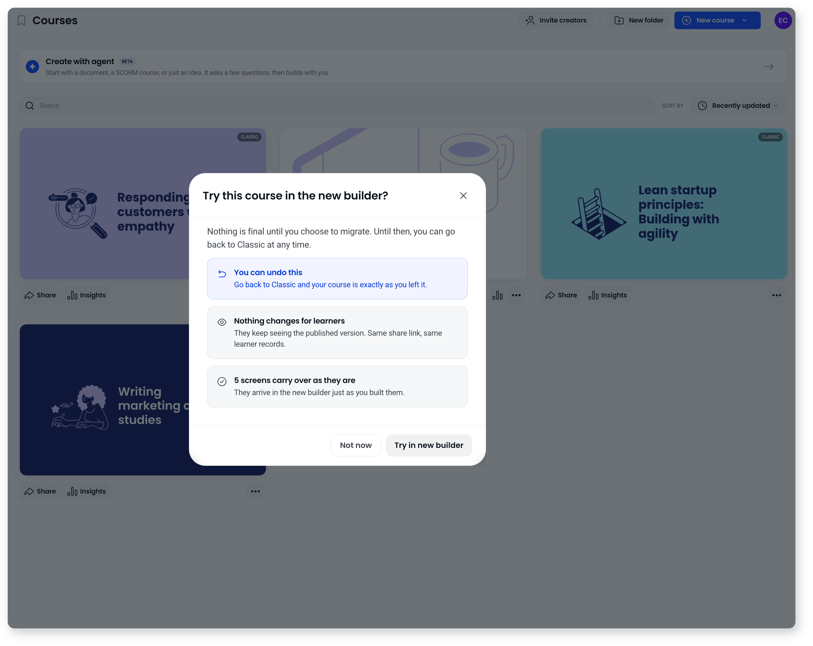Screen dimensions: 813x646
Task: Click insights chart icon for mug course
Action: (x=497, y=295)
